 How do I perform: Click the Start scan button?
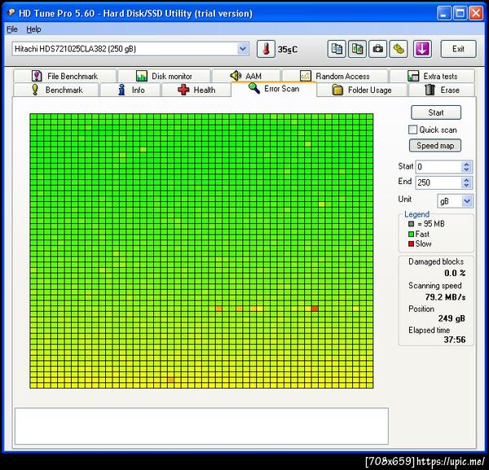[x=436, y=112]
